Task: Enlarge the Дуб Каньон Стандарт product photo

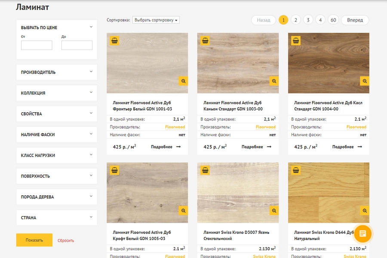Action: [274, 81]
